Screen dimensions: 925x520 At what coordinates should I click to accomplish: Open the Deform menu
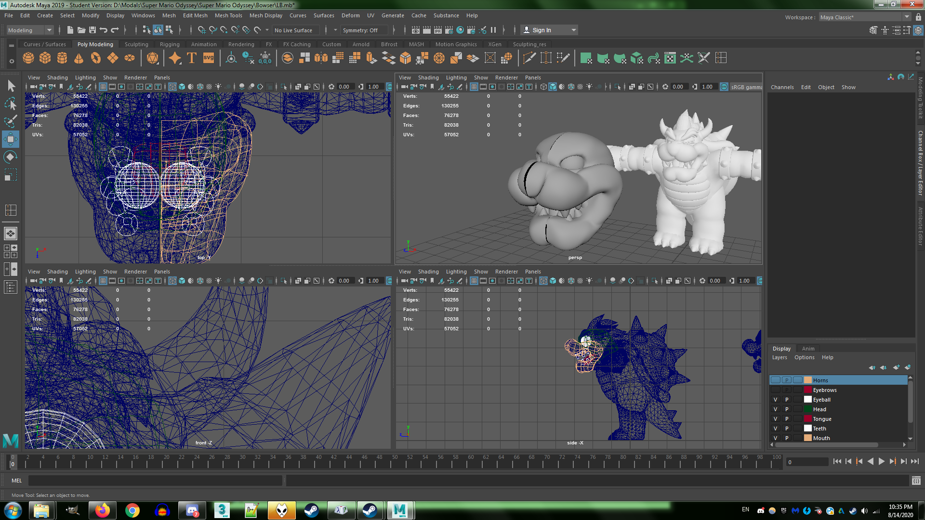350,15
